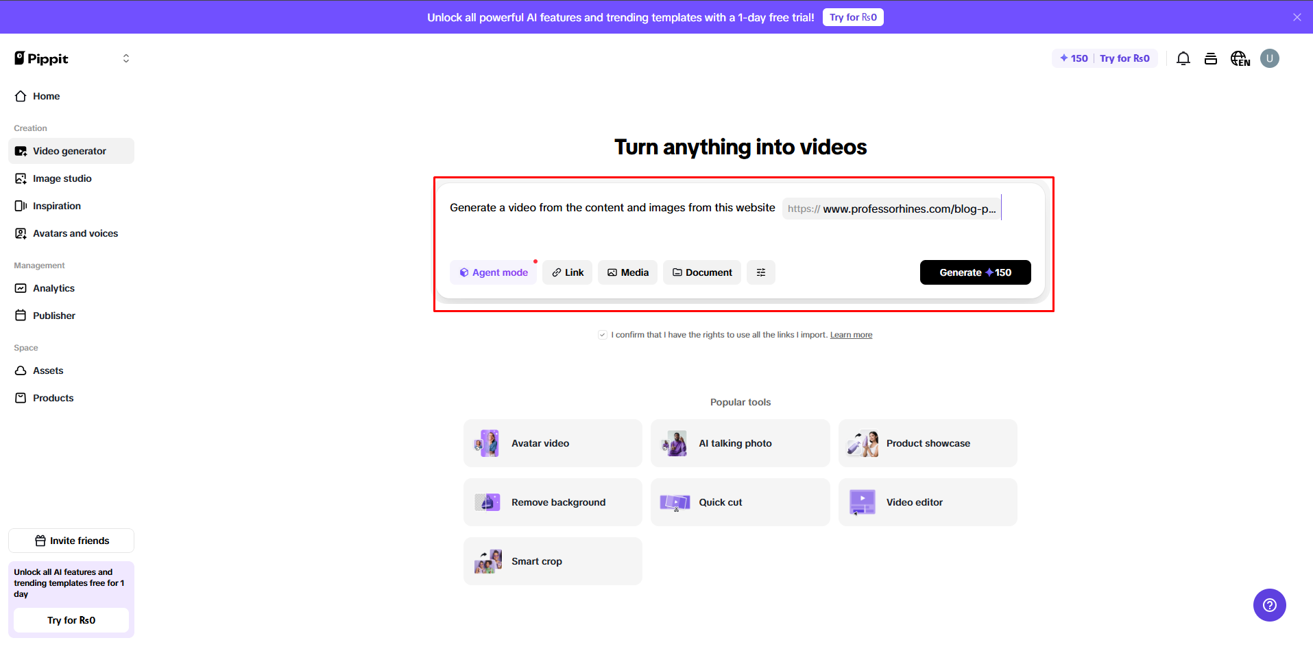
Task: Open AI talking photo tool
Action: 740,443
